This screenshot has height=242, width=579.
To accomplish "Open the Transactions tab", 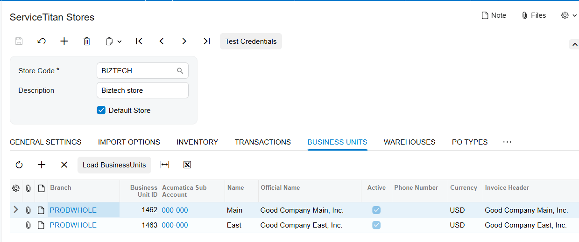I will click(x=263, y=142).
